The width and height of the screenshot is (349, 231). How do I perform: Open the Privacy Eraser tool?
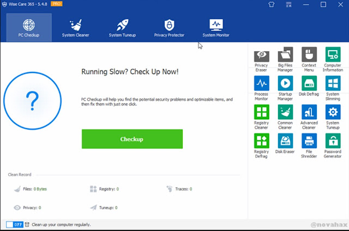click(x=261, y=59)
